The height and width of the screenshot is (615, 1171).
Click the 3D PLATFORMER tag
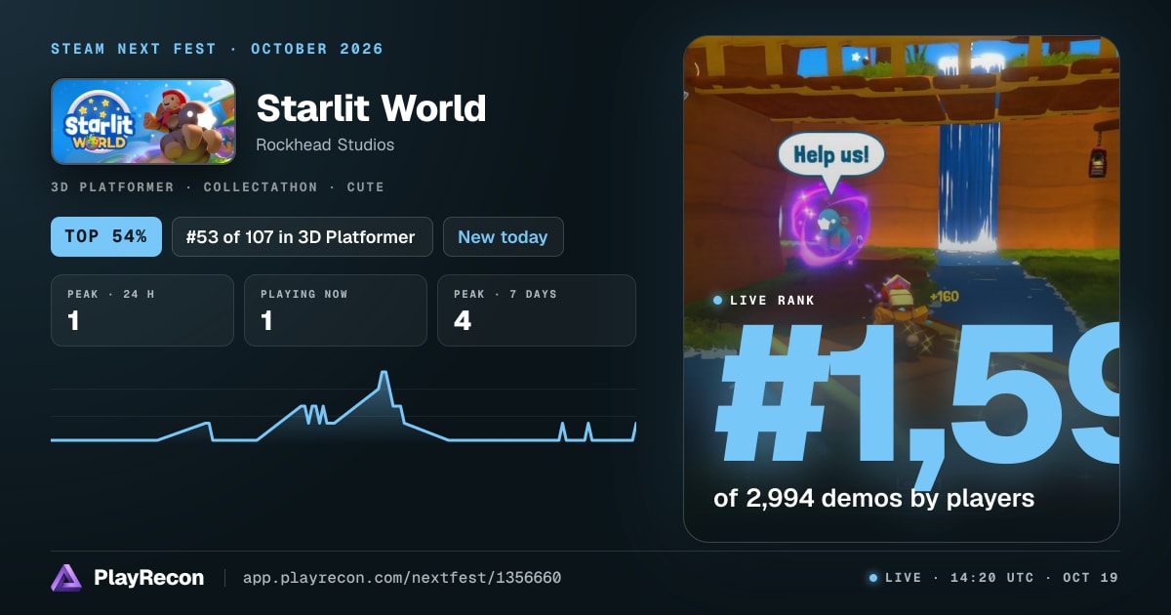point(112,186)
